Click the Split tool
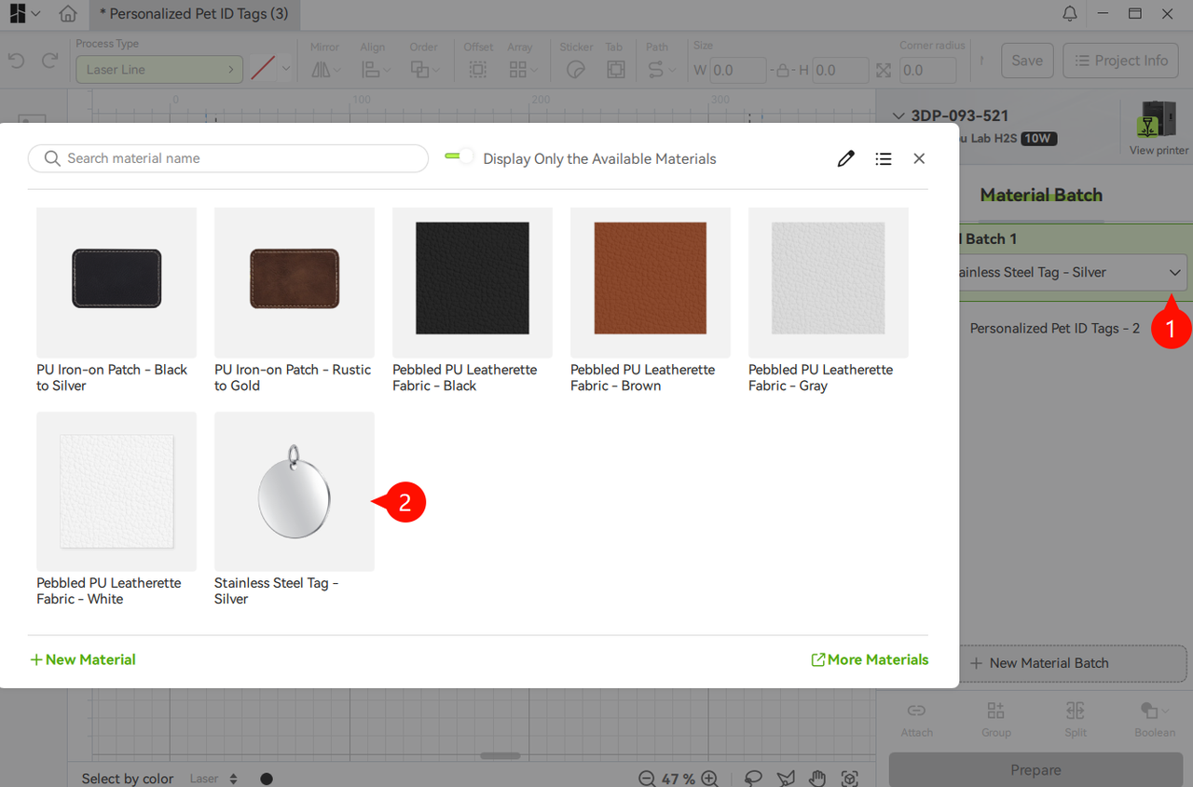This screenshot has height=787, width=1193. [x=1076, y=719]
